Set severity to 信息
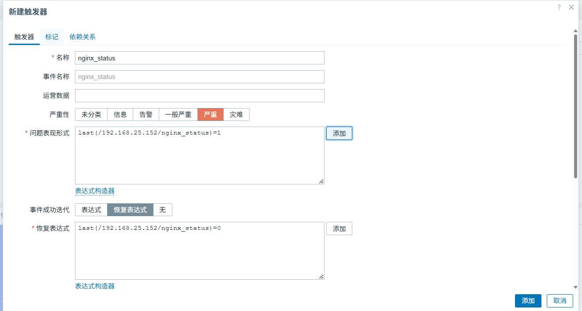Image resolution: width=582 pixels, height=311 pixels. point(120,115)
